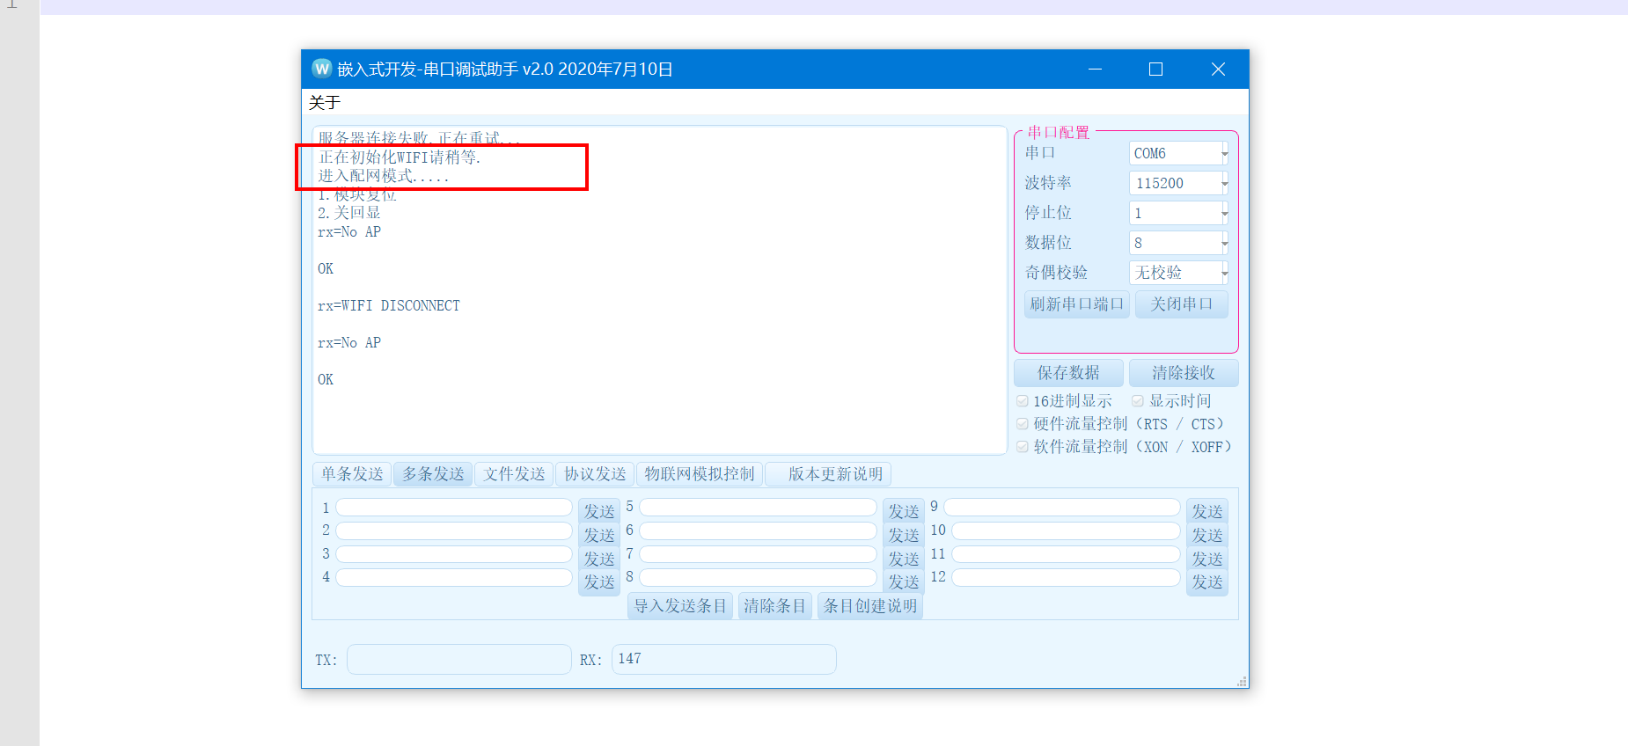
Task: Switch to the 多条发送 tab
Action: (433, 474)
